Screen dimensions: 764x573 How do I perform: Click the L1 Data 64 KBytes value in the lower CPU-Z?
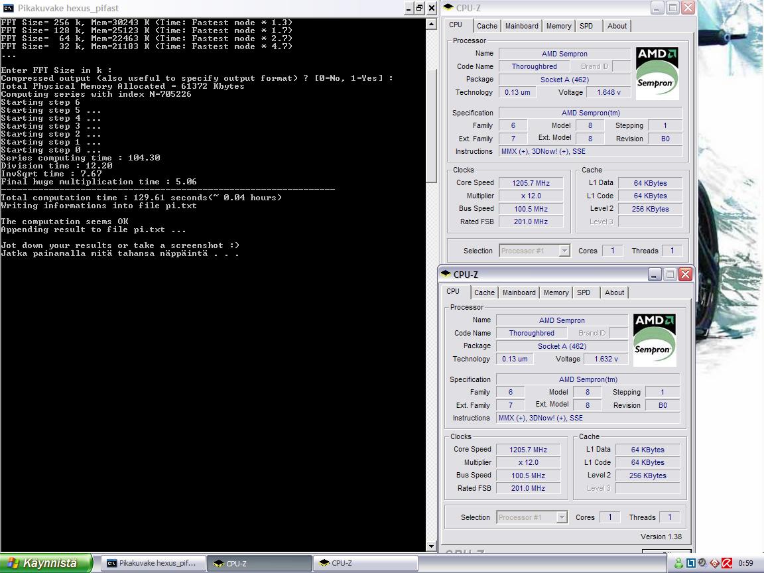pos(647,449)
